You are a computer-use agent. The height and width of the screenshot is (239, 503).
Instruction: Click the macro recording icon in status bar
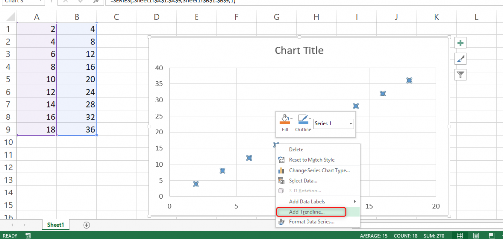(x=28, y=236)
